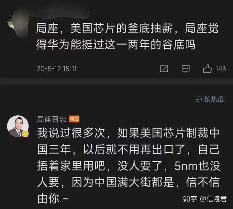
Task: Tap the 知乎 @信陵君 watermark
Action: click(x=205, y=199)
